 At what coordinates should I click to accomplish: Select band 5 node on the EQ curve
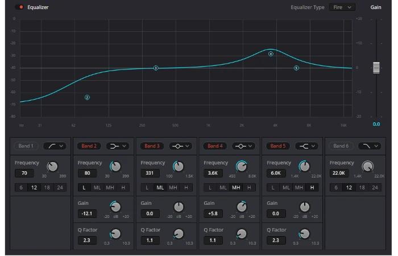(x=296, y=68)
